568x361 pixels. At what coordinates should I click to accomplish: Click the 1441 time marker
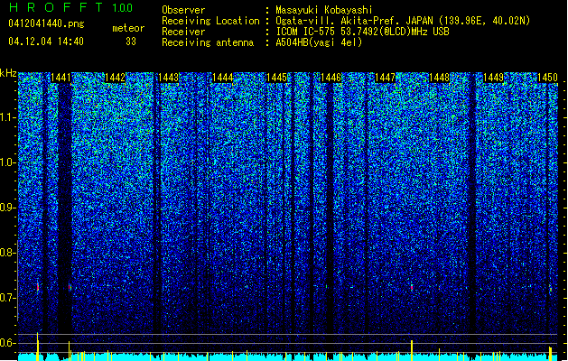click(x=61, y=78)
